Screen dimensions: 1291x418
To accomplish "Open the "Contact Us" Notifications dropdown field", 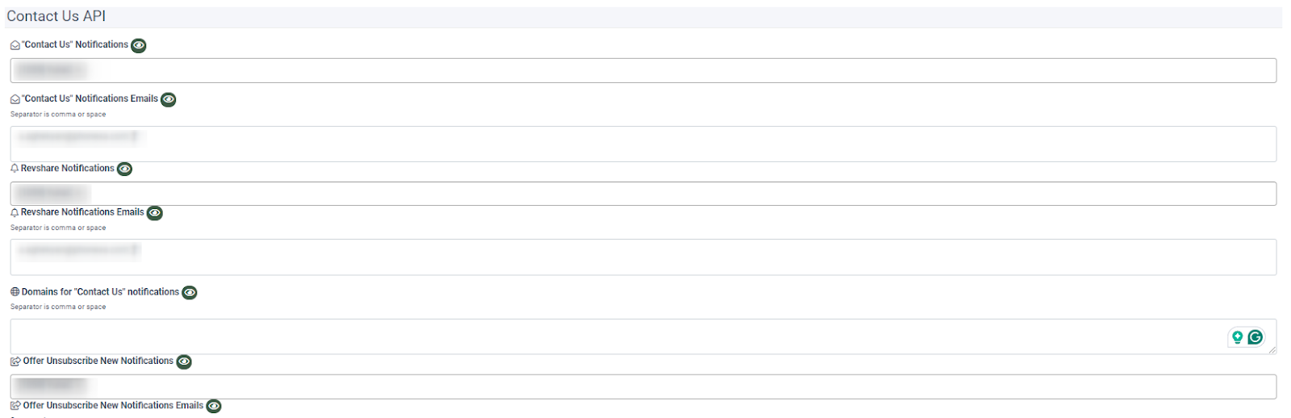I will [x=643, y=71].
